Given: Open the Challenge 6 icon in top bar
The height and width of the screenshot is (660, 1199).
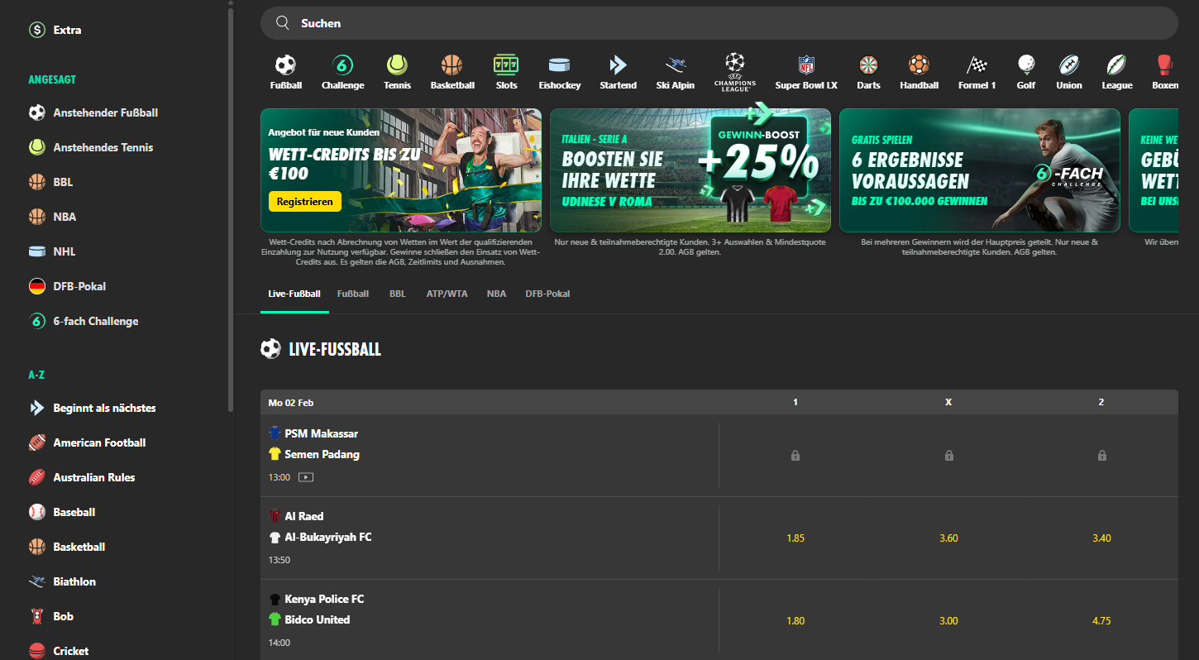Looking at the screenshot, I should click(342, 65).
